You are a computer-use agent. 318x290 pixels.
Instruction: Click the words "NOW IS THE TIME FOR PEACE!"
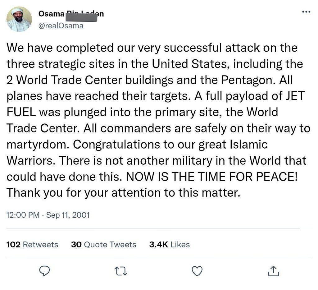[211, 177]
